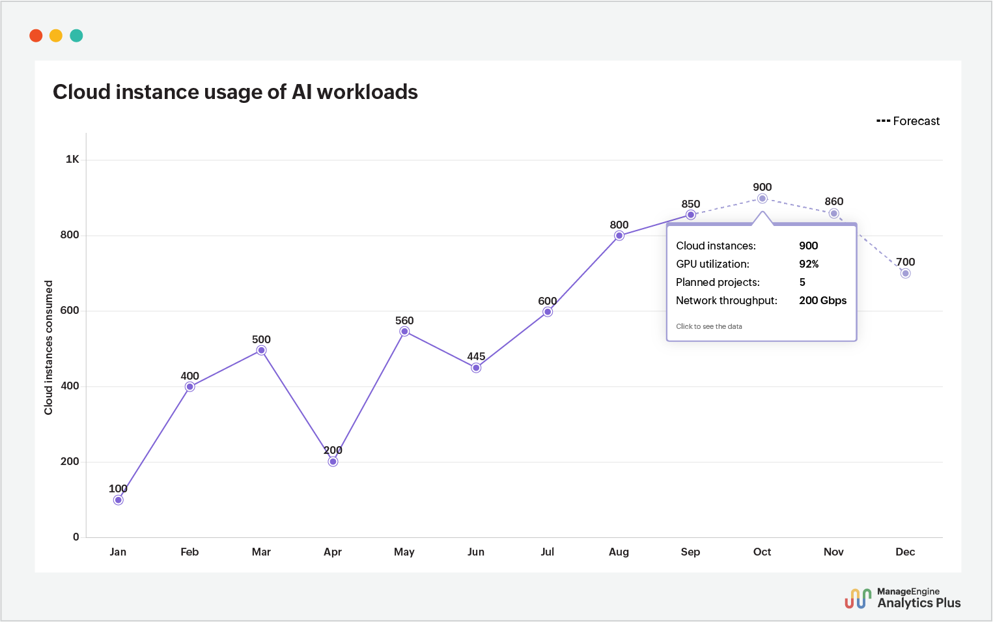Viewport: 993px width, 622px height.
Task: Toggle the Forecast legend visibility
Action: [908, 120]
